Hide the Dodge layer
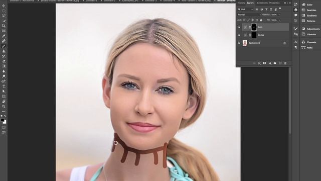This screenshot has width=321, height=181. coord(239,35)
